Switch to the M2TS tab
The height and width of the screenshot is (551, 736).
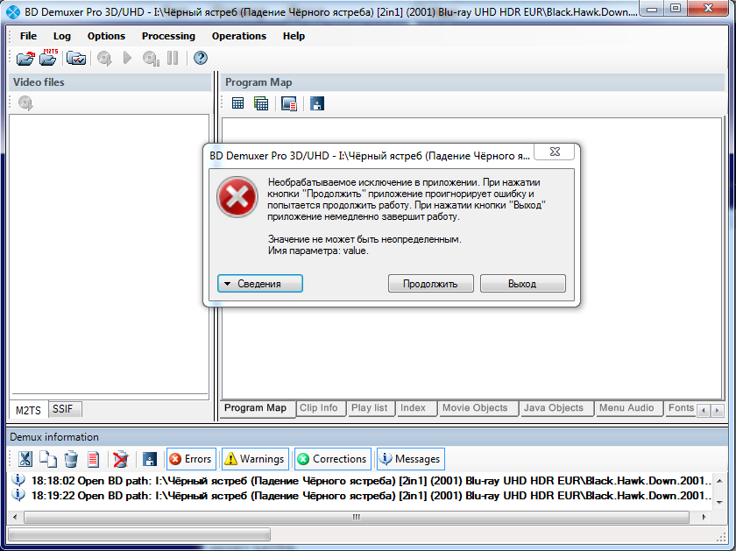[28, 410]
